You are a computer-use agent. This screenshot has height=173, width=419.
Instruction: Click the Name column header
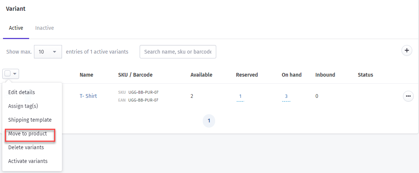point(86,75)
